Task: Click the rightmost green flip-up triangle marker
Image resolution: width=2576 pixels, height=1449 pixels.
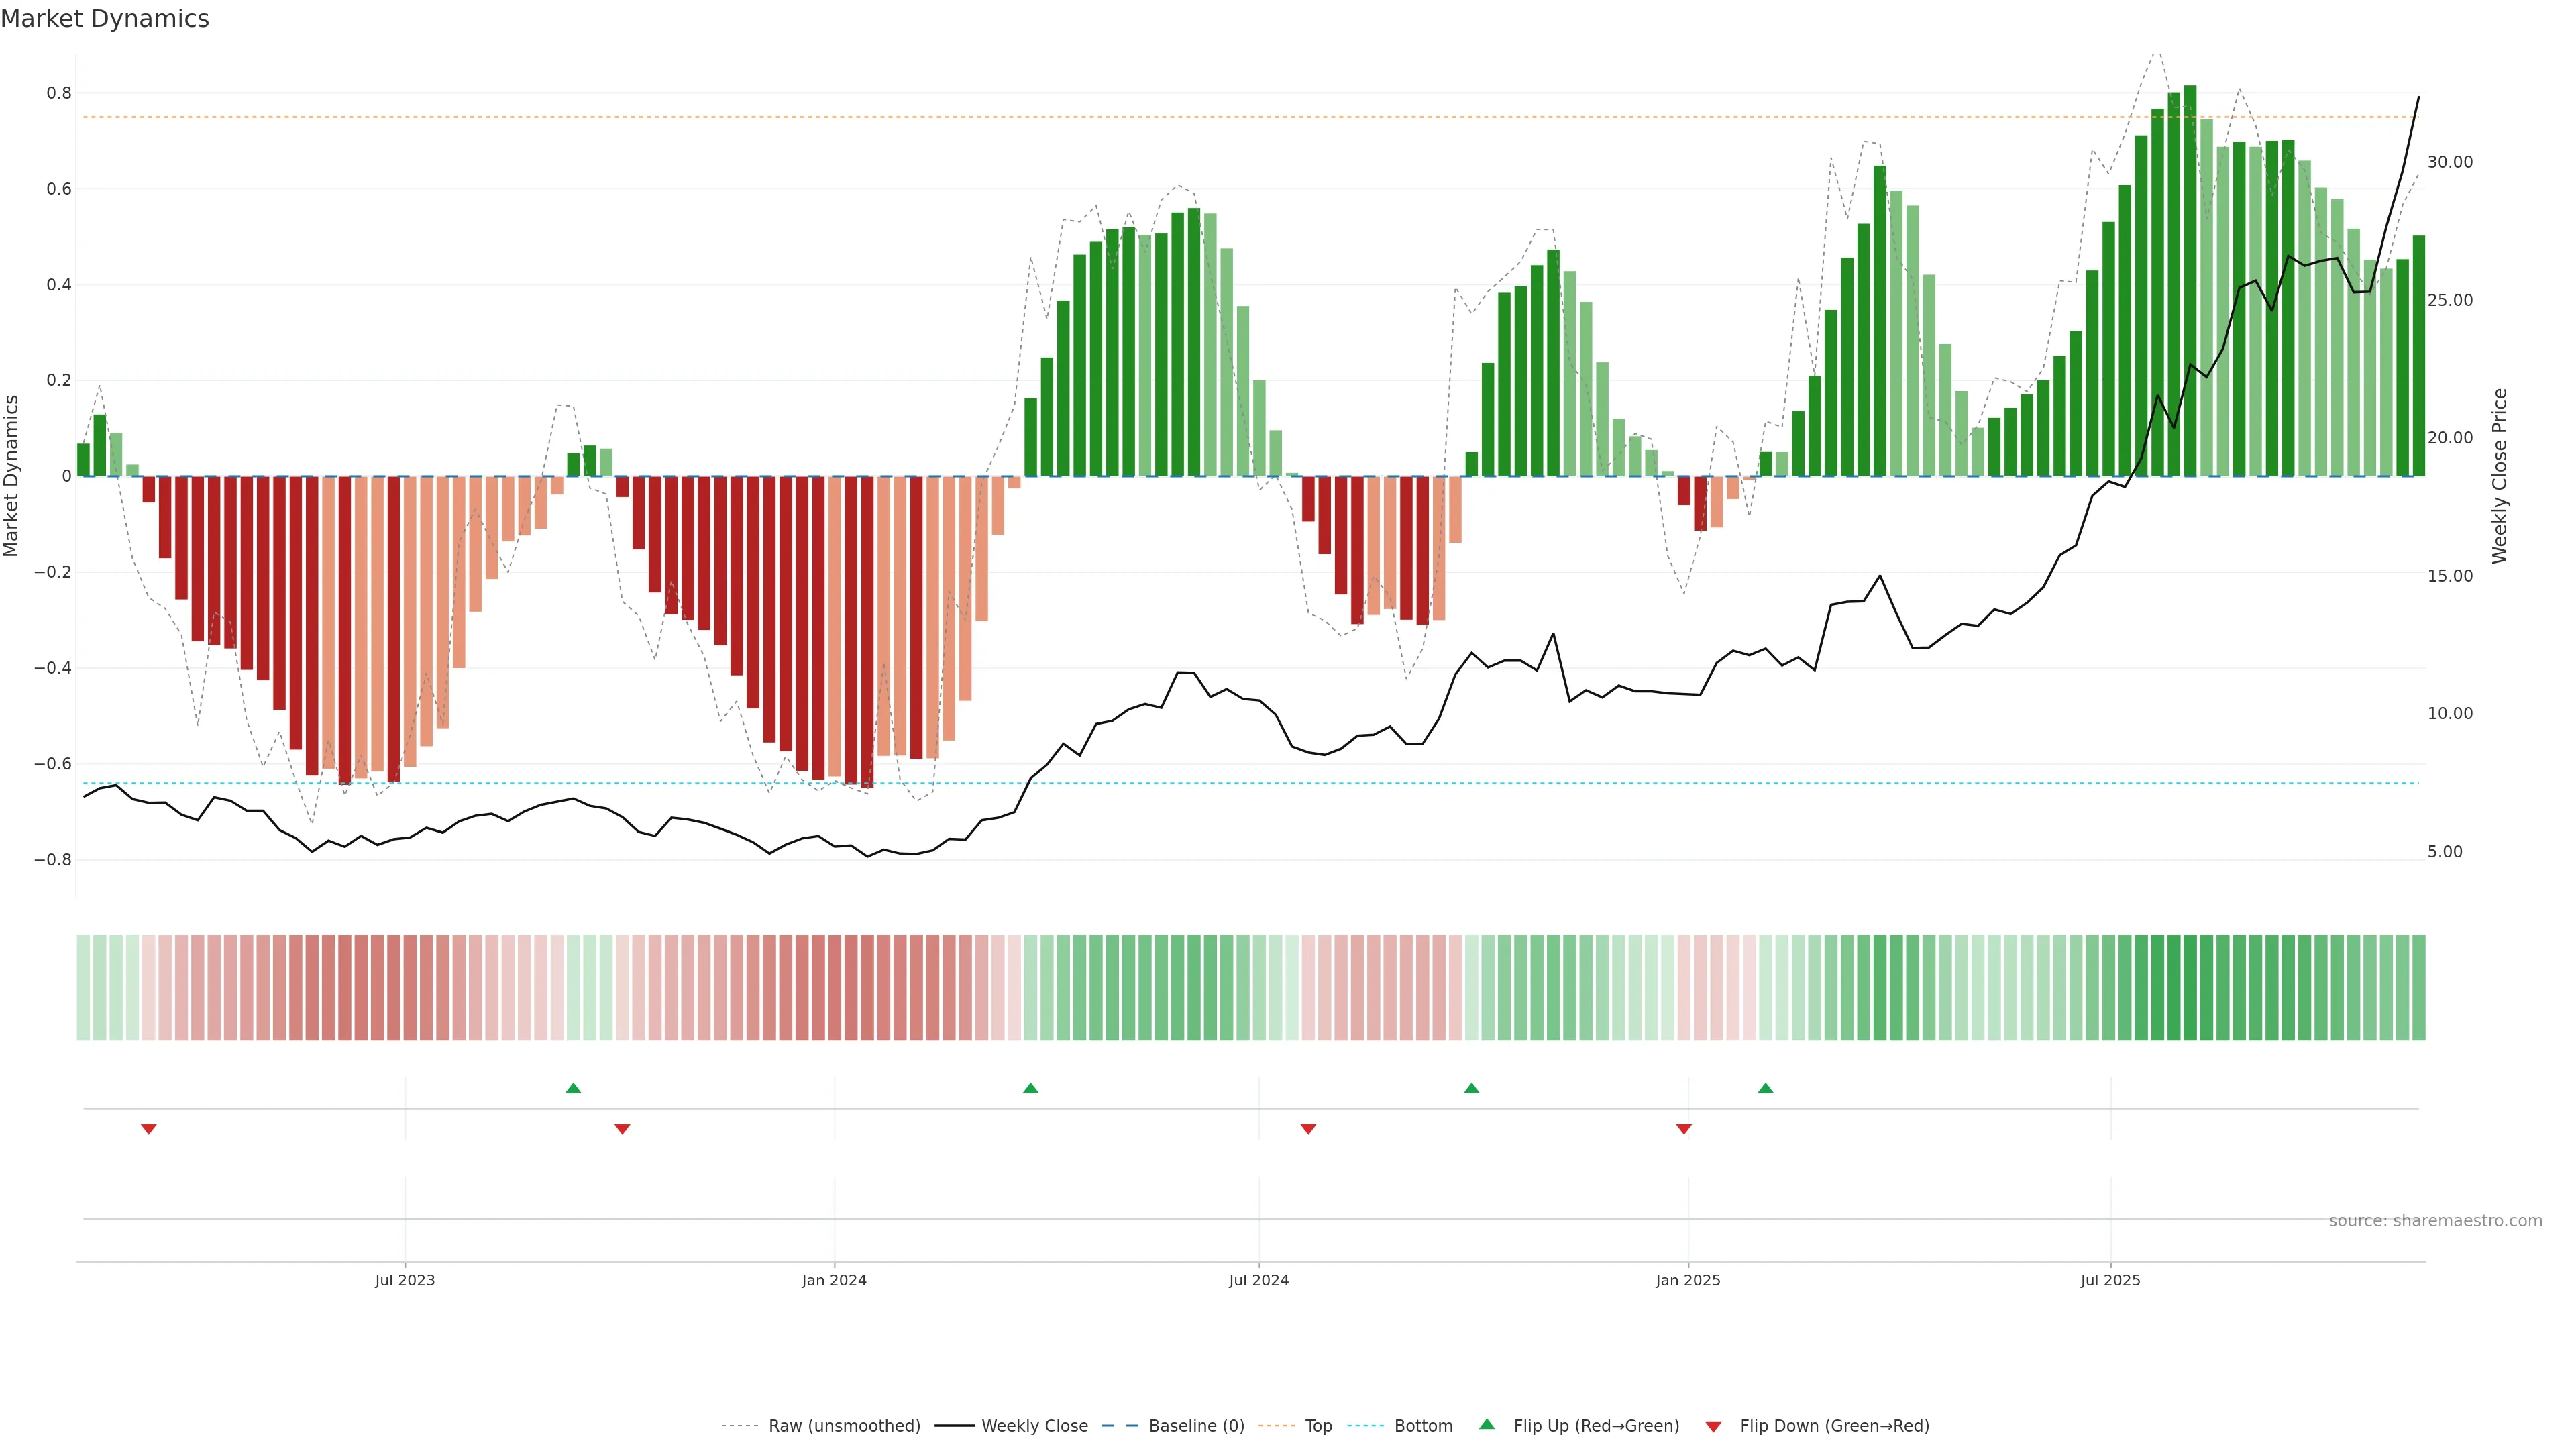Action: 1765,1088
